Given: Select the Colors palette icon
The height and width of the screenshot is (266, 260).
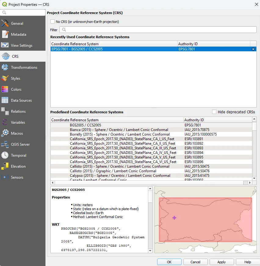Looking at the screenshot, I should coord(5,89).
